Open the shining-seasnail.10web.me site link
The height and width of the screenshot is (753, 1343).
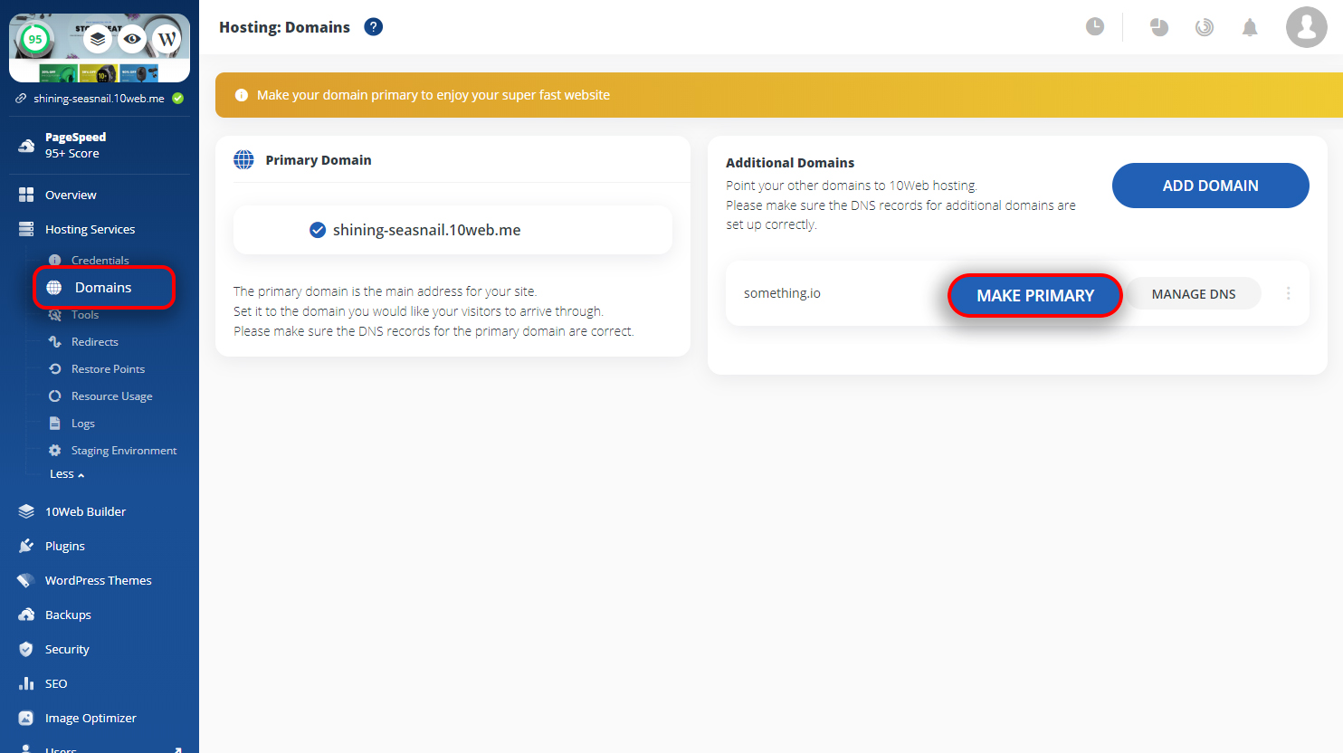pos(99,99)
